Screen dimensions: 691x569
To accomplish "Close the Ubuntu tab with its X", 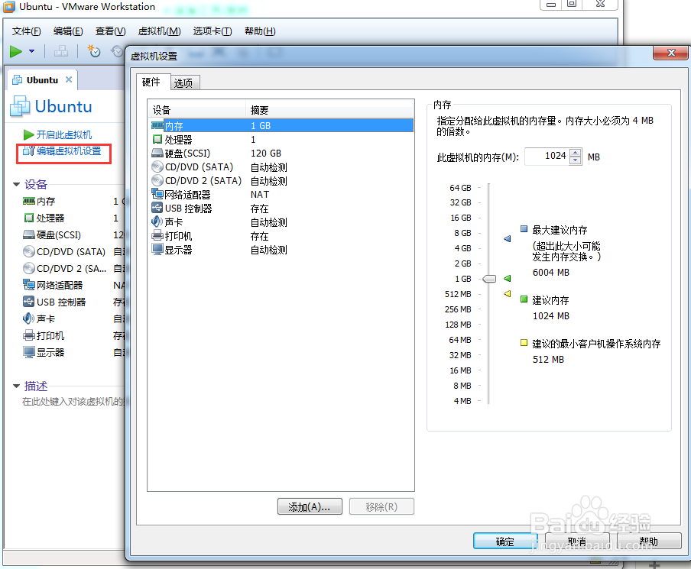I will click(69, 79).
